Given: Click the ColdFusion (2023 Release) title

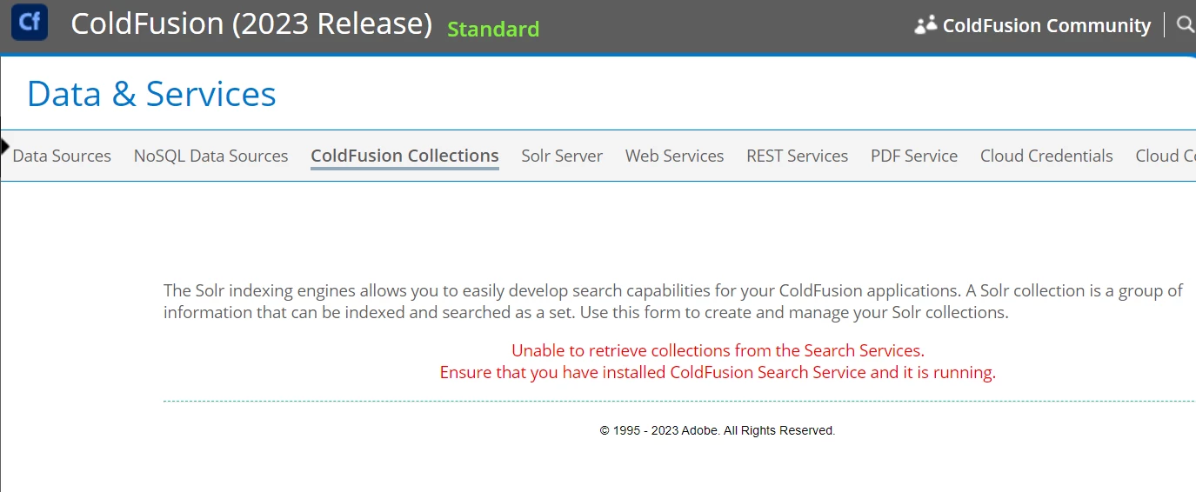Looking at the screenshot, I should [251, 24].
